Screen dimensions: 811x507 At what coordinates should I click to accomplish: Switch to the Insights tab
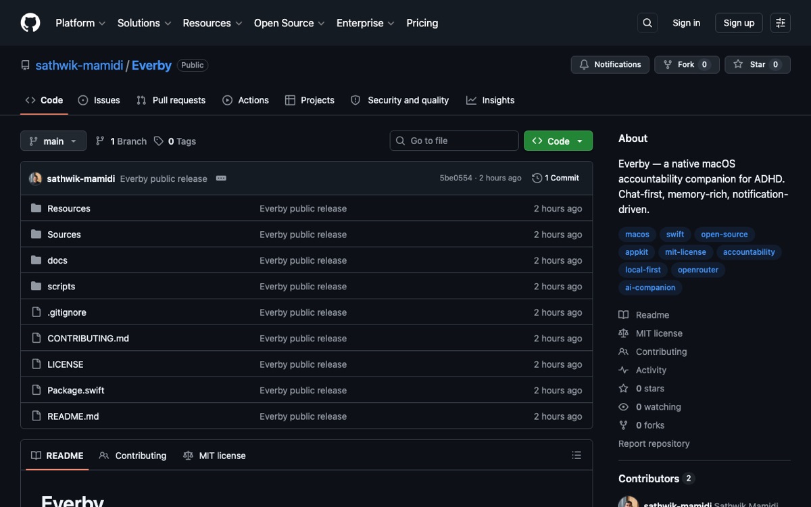pyautogui.click(x=491, y=100)
